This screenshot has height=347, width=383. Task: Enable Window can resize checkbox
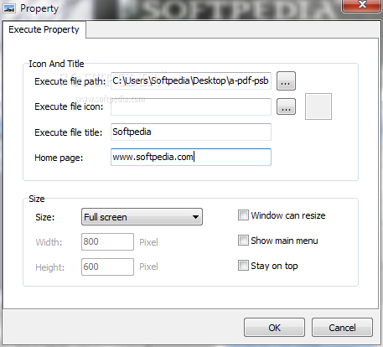point(243,215)
